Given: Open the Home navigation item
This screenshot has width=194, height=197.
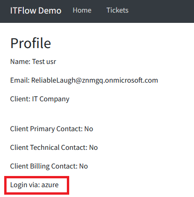Looking at the screenshot, I should coord(82,10).
